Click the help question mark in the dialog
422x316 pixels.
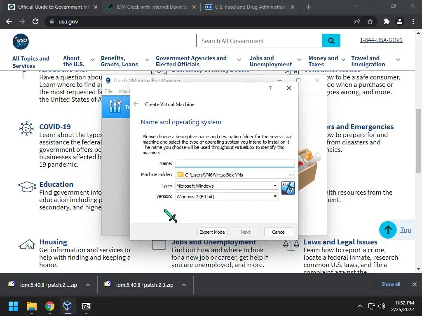(x=270, y=88)
